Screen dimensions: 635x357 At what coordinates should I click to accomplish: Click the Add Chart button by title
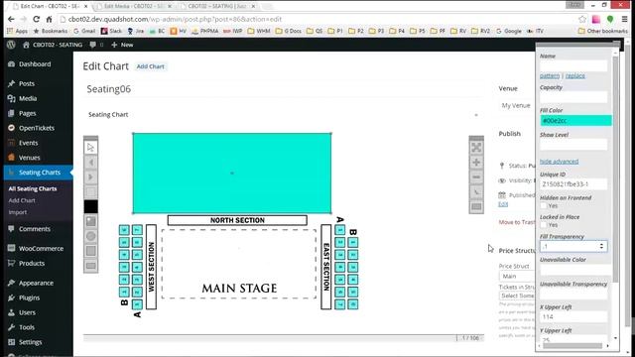pyautogui.click(x=150, y=66)
